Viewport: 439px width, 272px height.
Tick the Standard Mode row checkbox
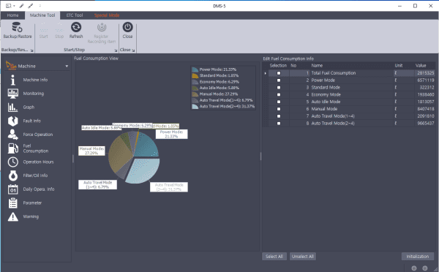(279, 88)
